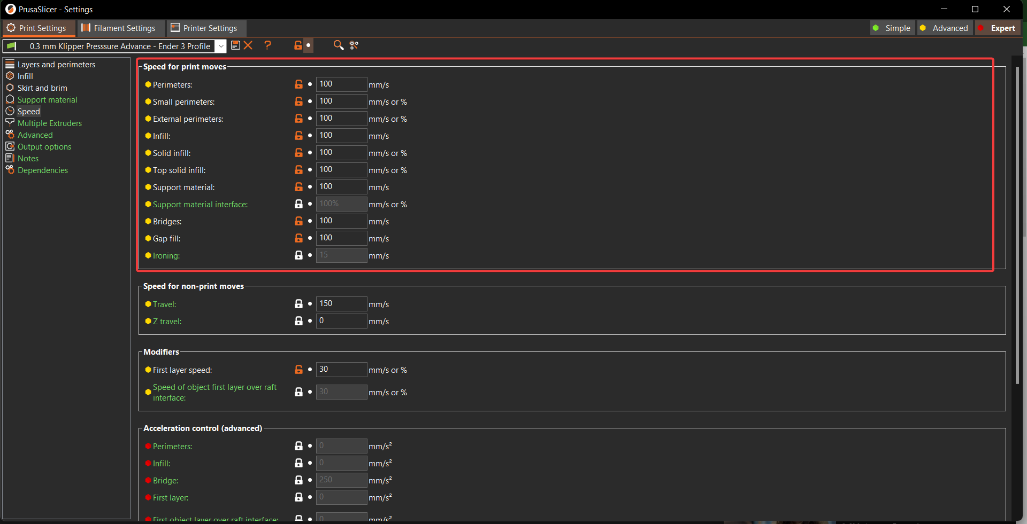Click the External perimeters speed field
The image size is (1027, 524).
341,119
